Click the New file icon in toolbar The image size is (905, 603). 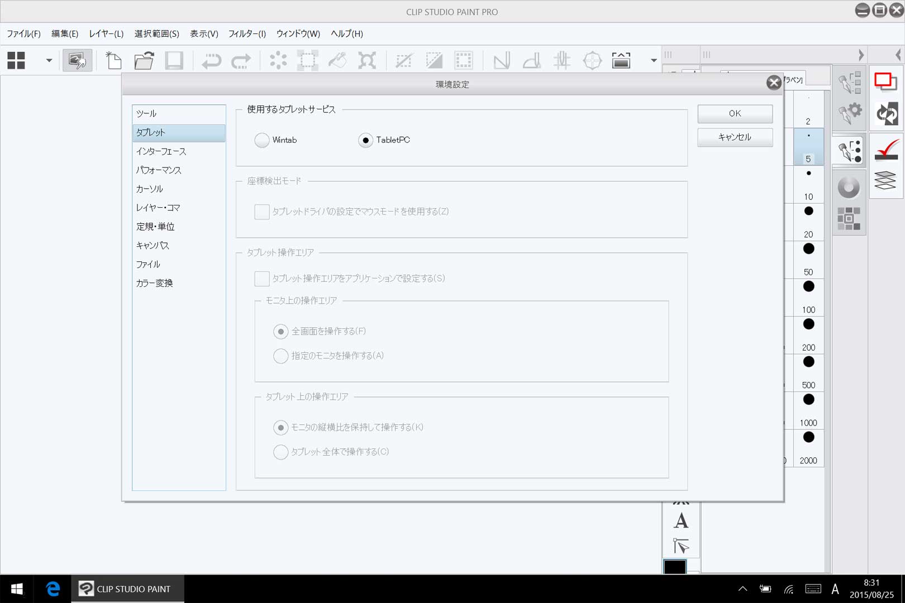pyautogui.click(x=114, y=60)
